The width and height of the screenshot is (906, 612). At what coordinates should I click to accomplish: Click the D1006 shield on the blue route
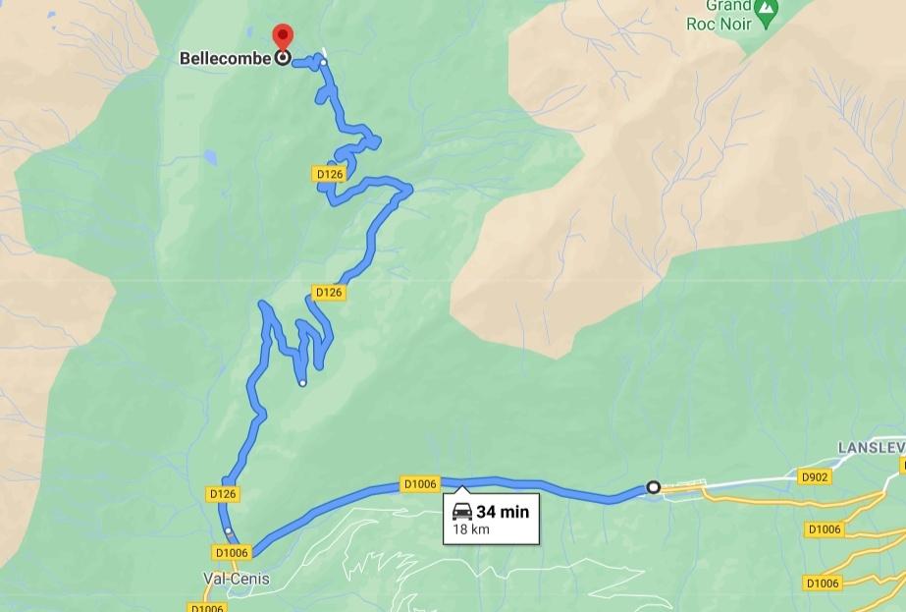click(x=420, y=483)
